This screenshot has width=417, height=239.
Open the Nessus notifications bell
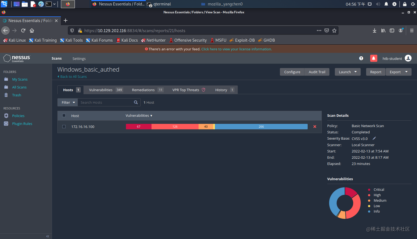pos(373,58)
